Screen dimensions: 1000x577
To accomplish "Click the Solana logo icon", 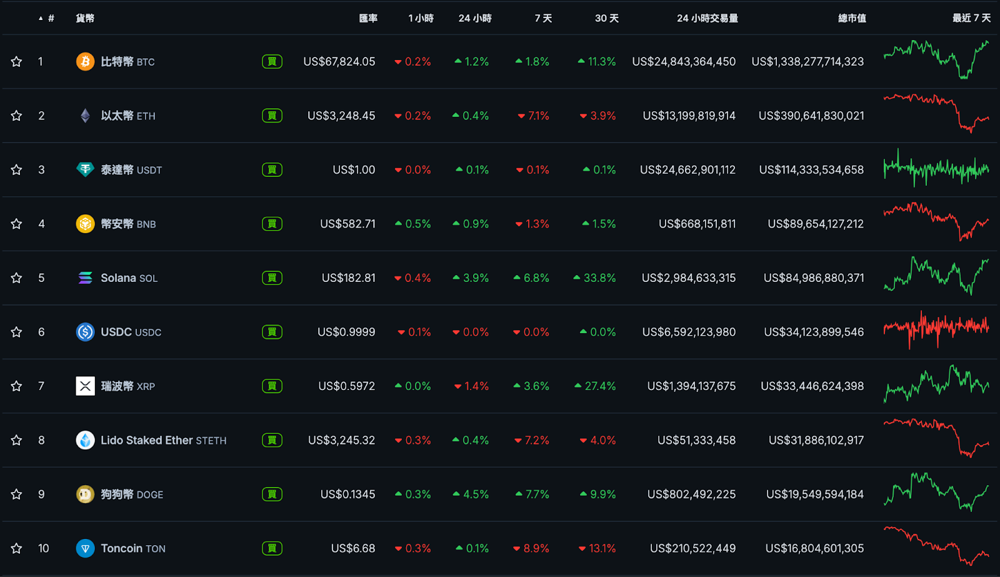I will (x=85, y=278).
